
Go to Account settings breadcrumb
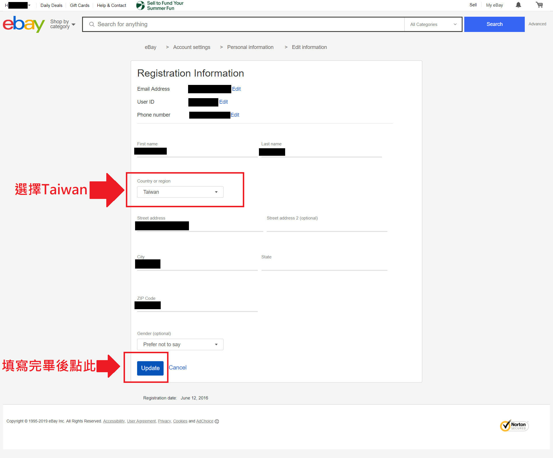coord(192,47)
